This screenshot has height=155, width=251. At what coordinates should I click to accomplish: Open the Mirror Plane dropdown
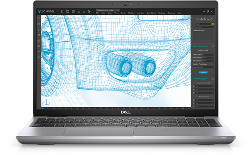click(208, 55)
